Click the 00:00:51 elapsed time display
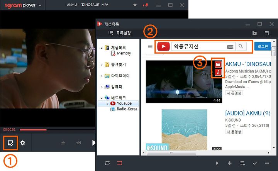The height and width of the screenshot is (171, 278). coord(9,130)
